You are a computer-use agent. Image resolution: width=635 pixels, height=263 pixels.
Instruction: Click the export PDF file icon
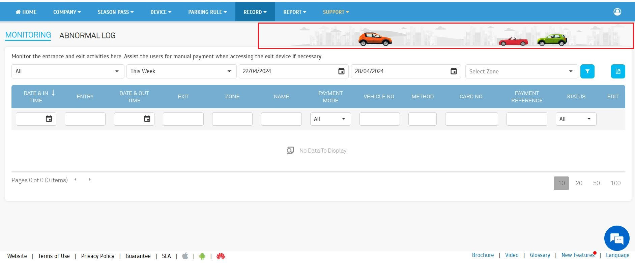click(618, 71)
